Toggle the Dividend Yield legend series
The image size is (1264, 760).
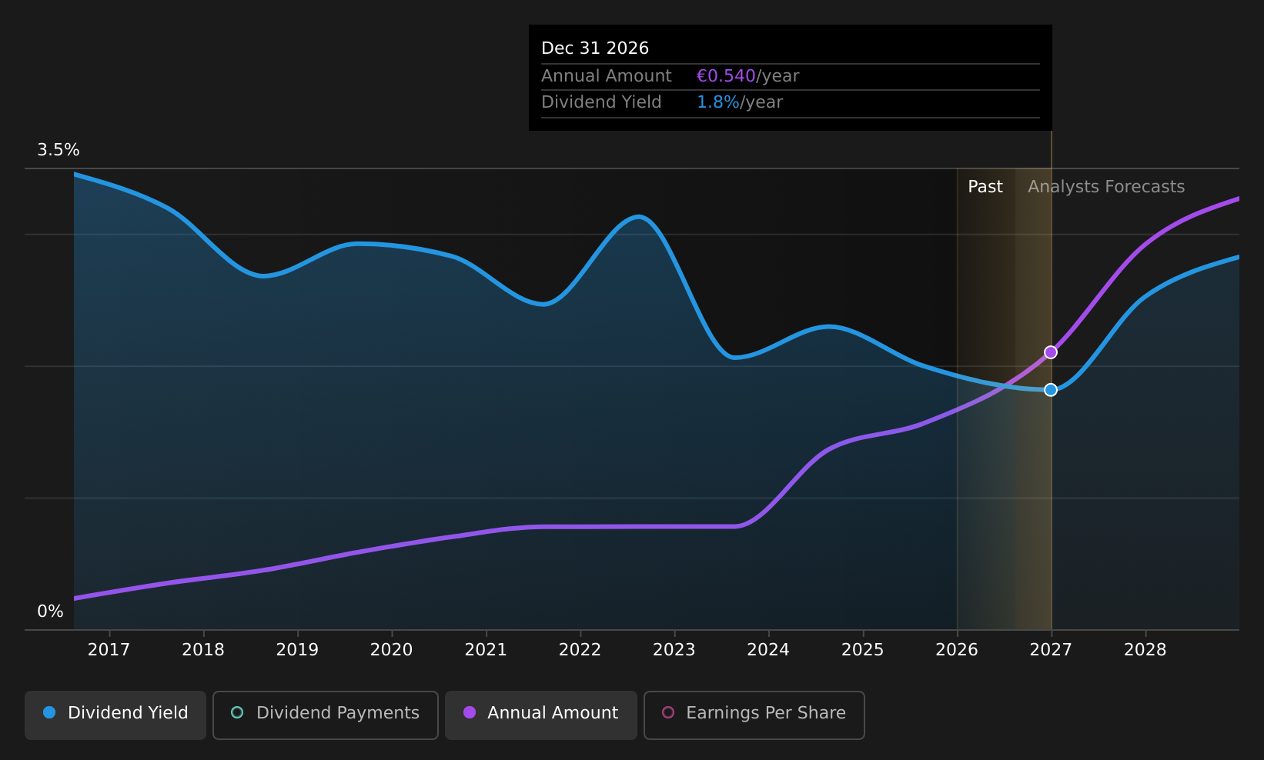tap(115, 715)
